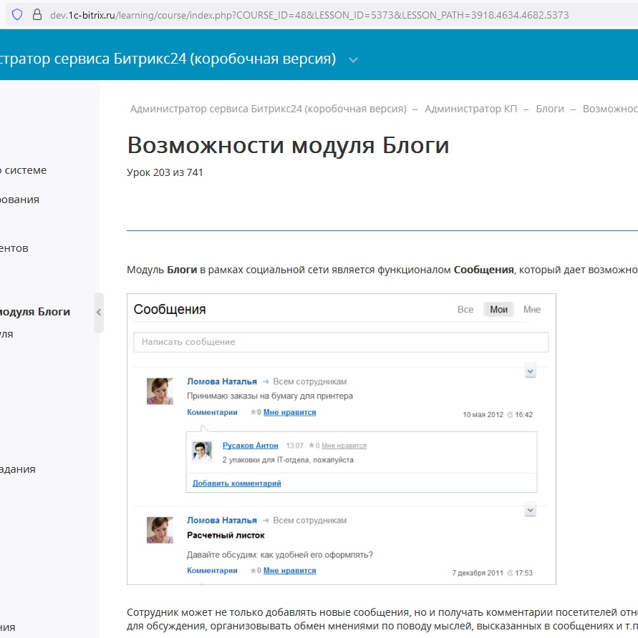Click 'Урок 203 из 741' lesson counter
This screenshot has height=638, width=638.
165,172
